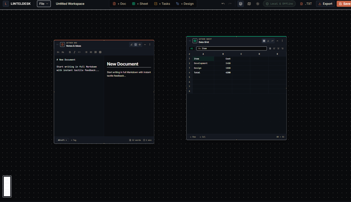
Task: Switch doc to preview mode
Action: click(140, 44)
